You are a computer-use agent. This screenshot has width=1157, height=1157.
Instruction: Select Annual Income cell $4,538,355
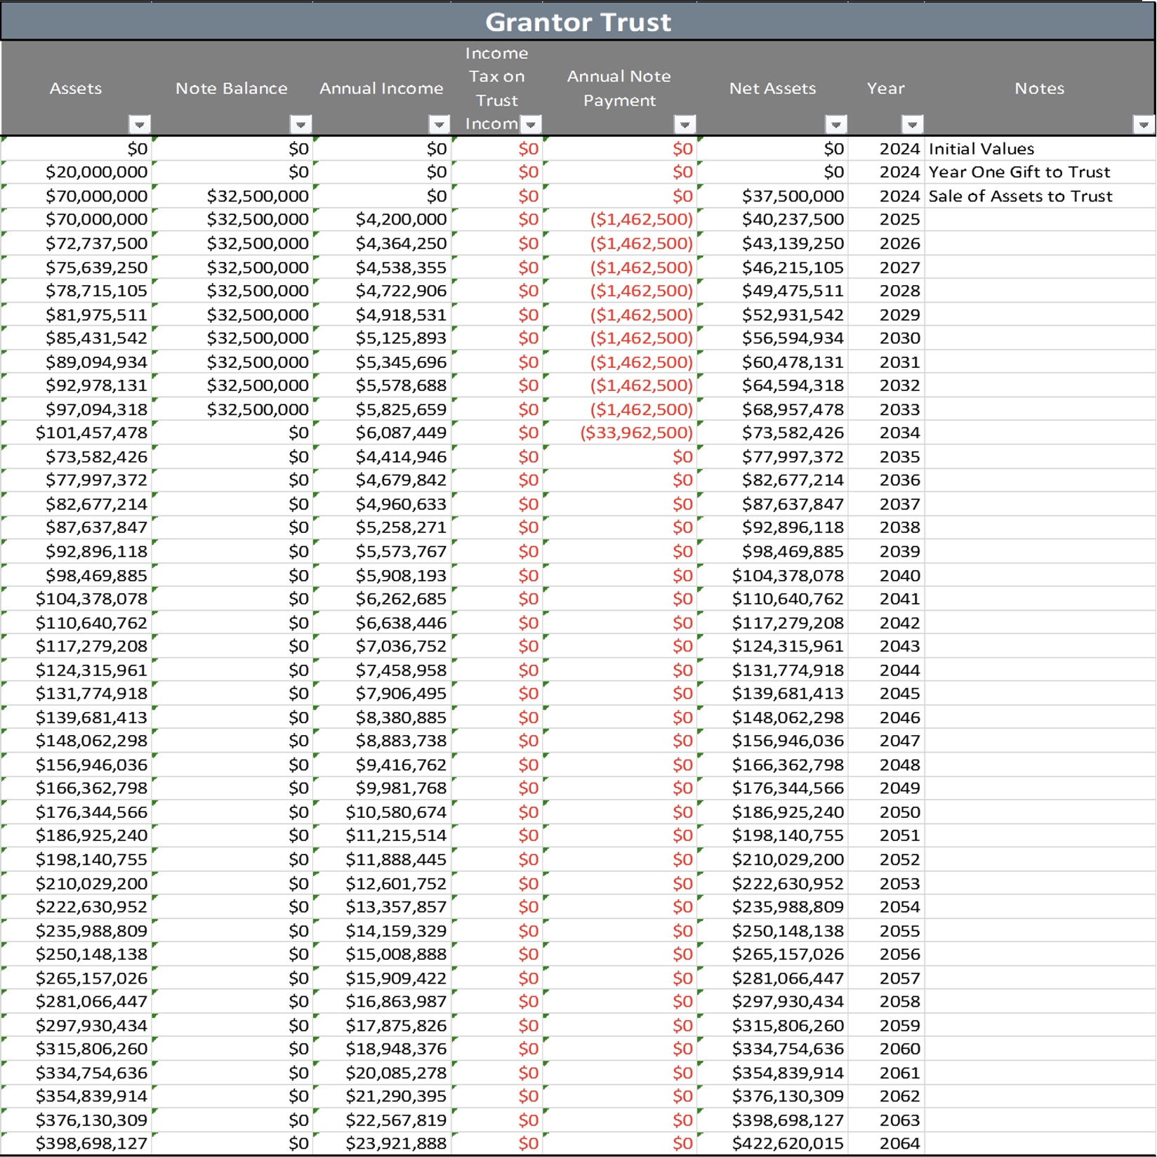click(382, 267)
